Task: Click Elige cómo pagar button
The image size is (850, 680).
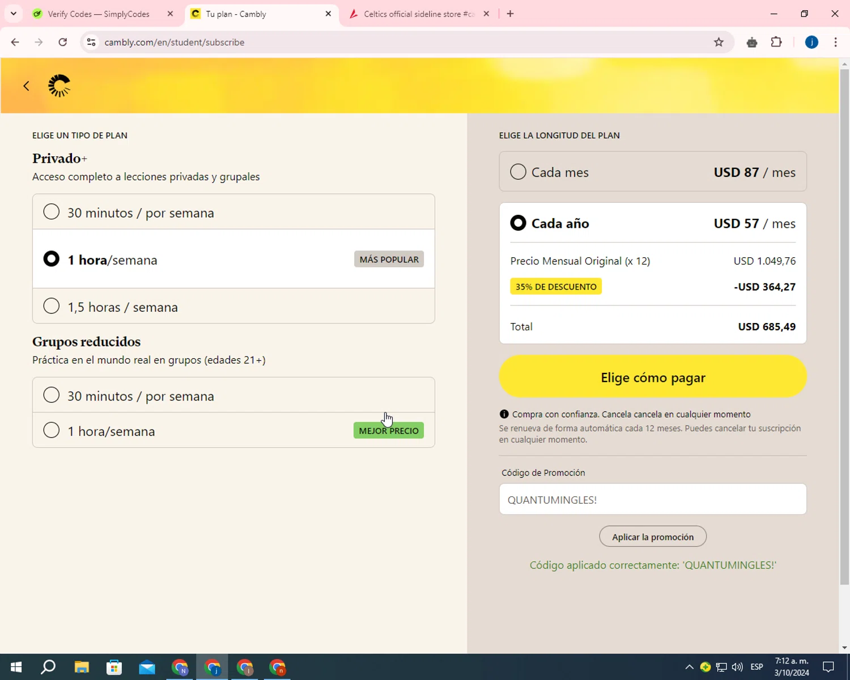Action: (653, 377)
